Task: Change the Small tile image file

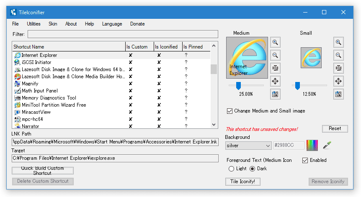Action: [x=338, y=94]
